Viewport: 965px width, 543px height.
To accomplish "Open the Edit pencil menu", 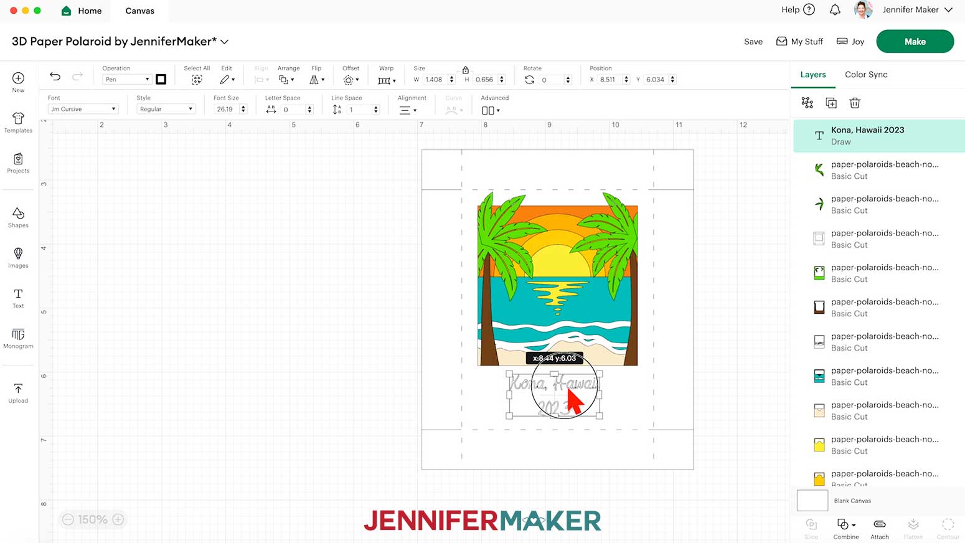I will [227, 80].
